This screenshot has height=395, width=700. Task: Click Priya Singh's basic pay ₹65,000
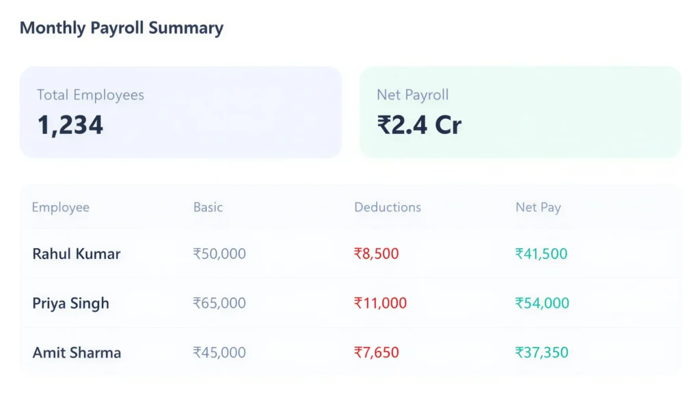[x=219, y=303]
